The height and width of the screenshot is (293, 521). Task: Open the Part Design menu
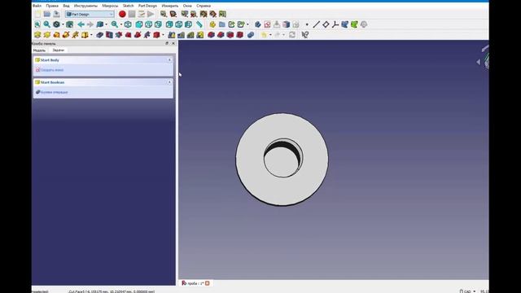pos(147,6)
